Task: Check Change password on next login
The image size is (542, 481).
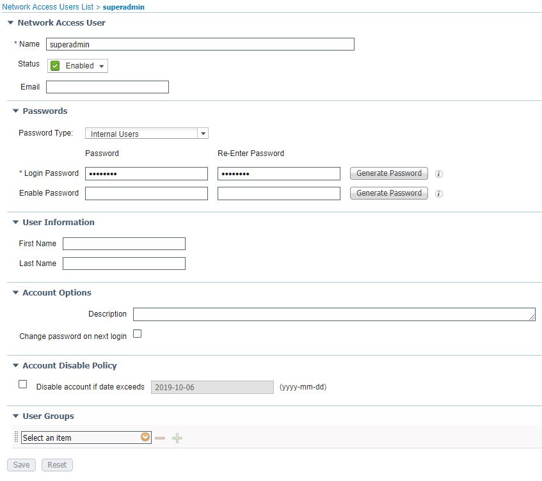Action: coord(137,334)
